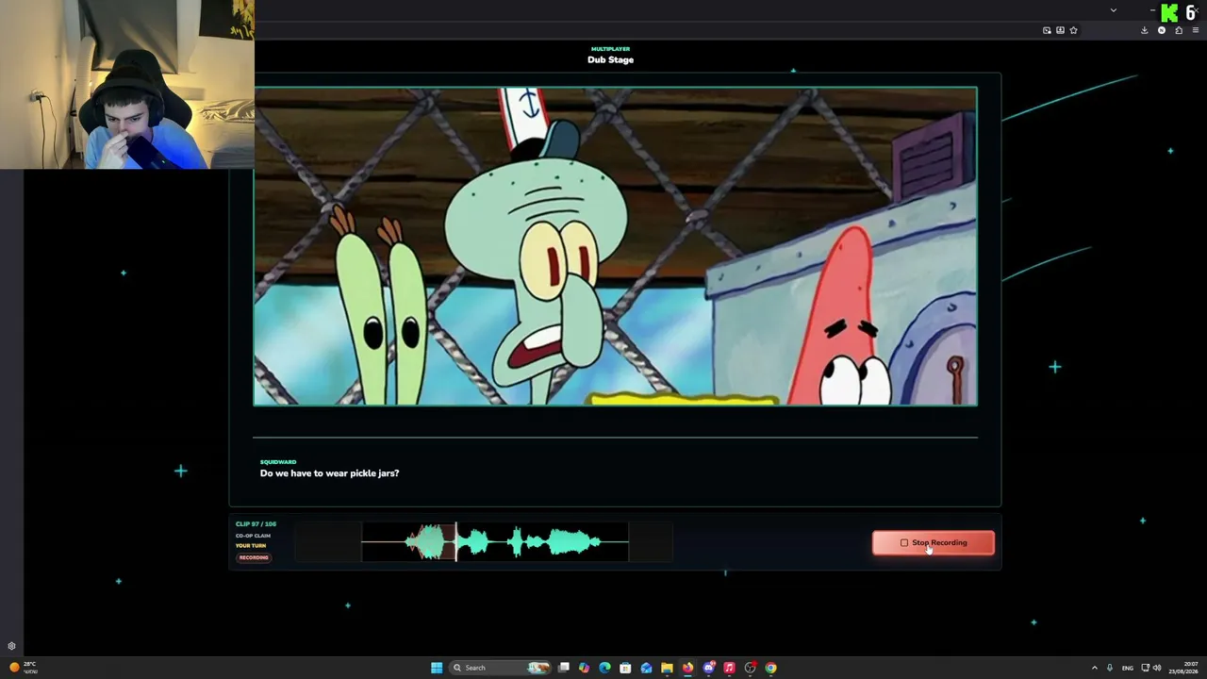Show hidden system tray icons
1207x679 pixels.
[x=1095, y=668]
